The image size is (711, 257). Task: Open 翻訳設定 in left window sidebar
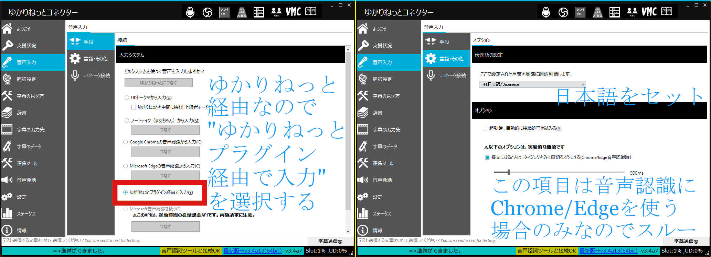[33, 79]
